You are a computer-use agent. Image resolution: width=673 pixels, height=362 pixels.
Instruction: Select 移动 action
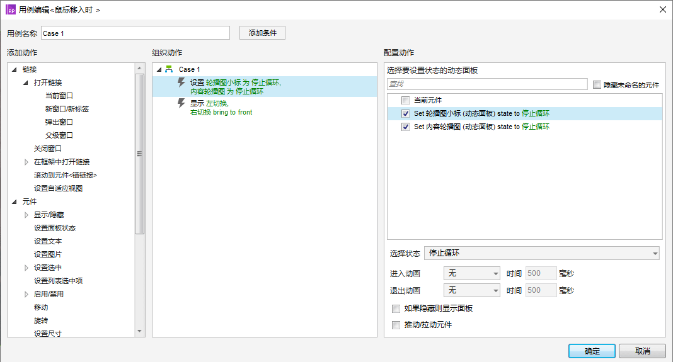coord(41,307)
